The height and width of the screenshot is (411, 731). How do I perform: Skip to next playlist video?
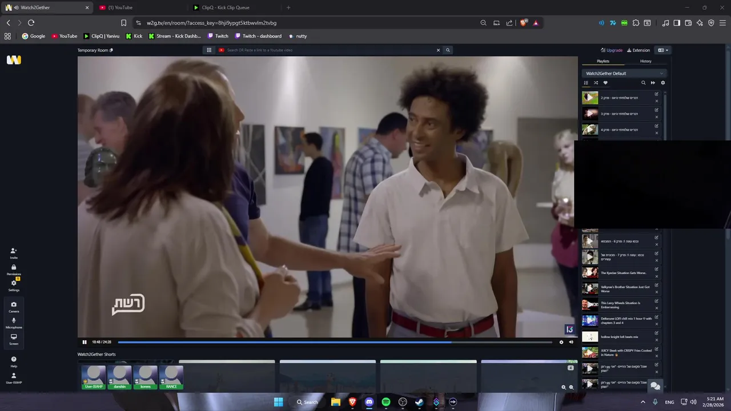pyautogui.click(x=653, y=83)
